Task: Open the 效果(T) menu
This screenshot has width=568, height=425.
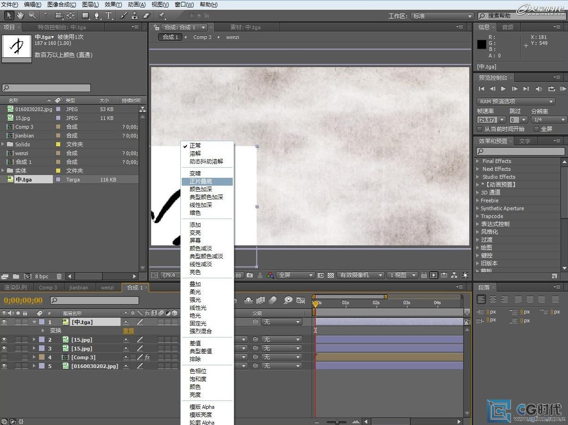Action: [x=113, y=5]
